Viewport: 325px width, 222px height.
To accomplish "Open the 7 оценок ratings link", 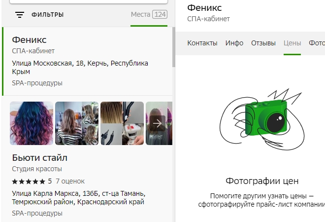I will pyautogui.click(x=70, y=181).
